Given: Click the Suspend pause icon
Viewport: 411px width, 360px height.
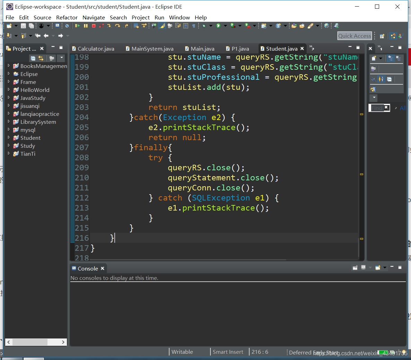Looking at the screenshot, I should 86,26.
